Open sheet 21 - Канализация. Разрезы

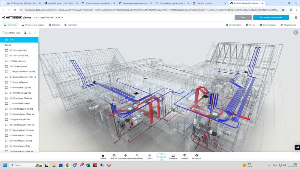pos(22,130)
